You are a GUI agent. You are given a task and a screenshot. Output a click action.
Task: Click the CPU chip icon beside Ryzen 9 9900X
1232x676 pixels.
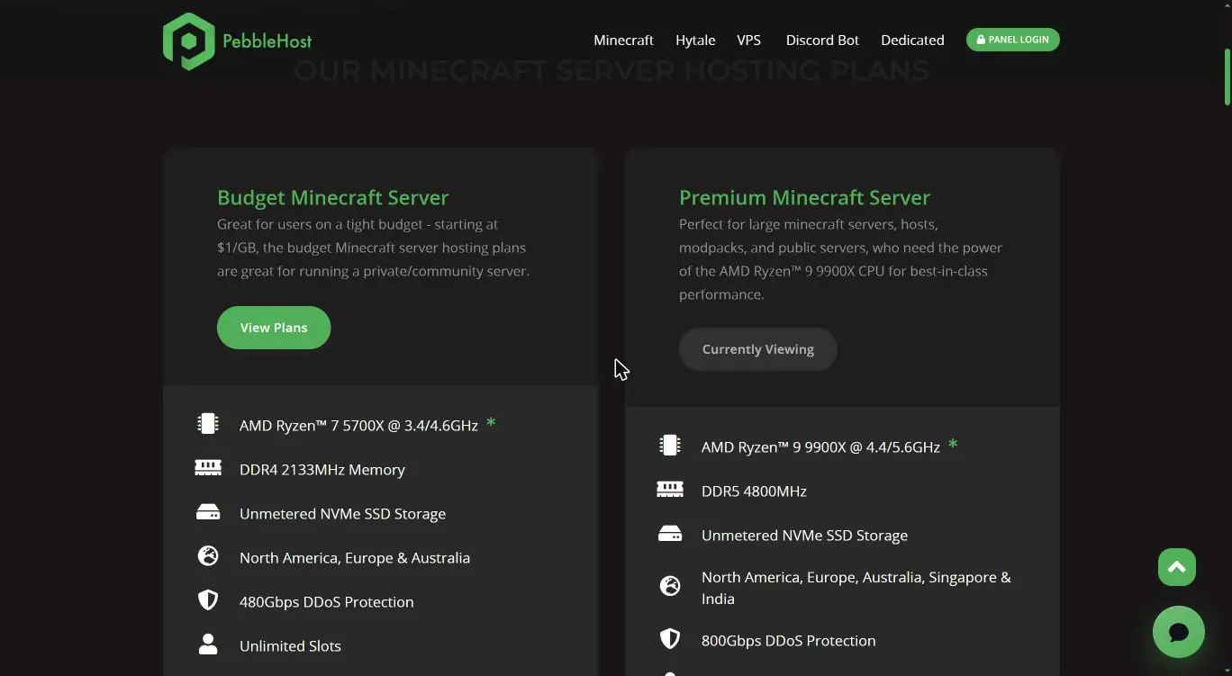[670, 446]
